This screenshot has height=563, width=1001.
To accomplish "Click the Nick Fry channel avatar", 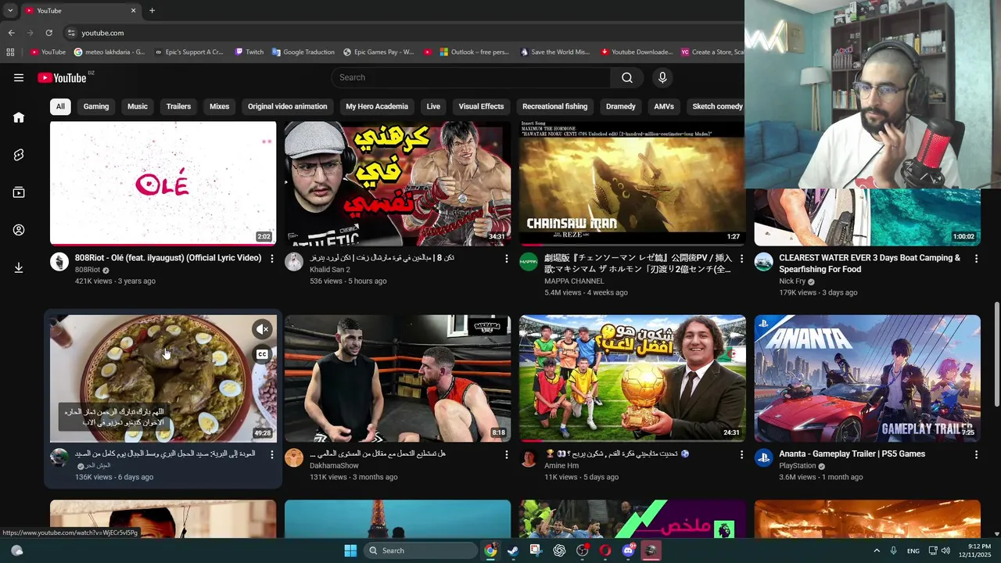I will click(x=763, y=262).
